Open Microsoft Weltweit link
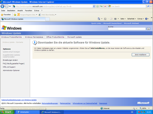The height and width of the screenshot is (114, 153). (x=132, y=23)
